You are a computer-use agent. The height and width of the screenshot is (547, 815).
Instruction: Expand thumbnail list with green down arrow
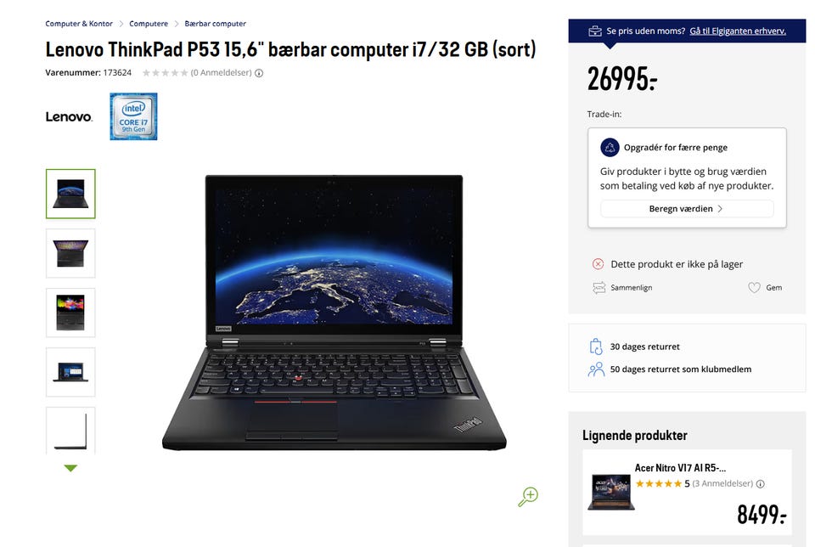tap(70, 468)
